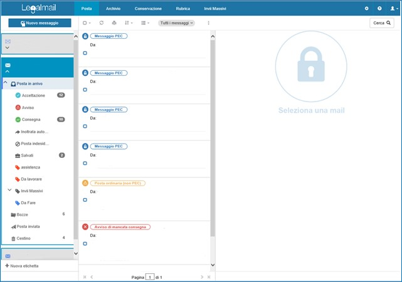Tick checkbox of Avviso di mancata consegna
Screen dimensions: 402x282
point(85,243)
